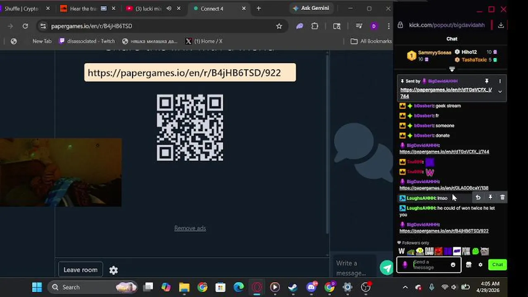The height and width of the screenshot is (297, 528).
Task: Open the Windows Start menu
Action: pyautogui.click(x=37, y=287)
